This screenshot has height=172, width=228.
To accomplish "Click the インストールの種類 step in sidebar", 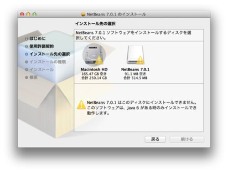I will click(x=47, y=62).
